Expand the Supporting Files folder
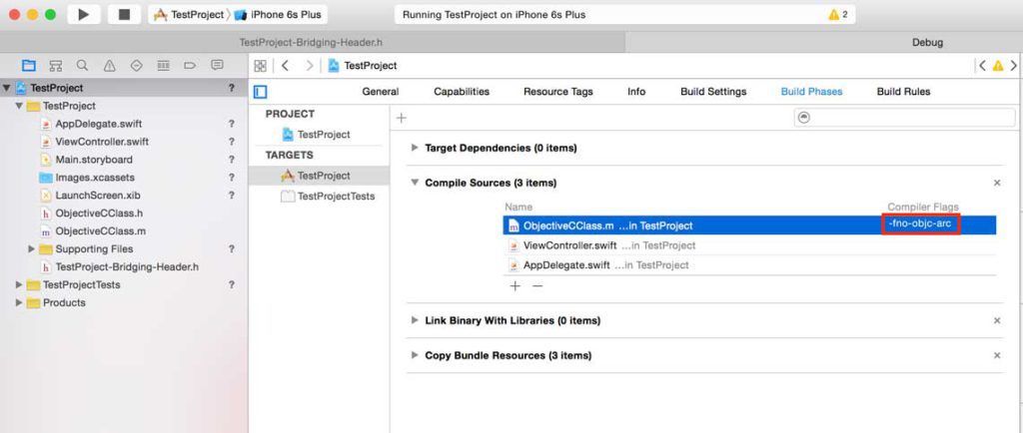This screenshot has width=1023, height=433. tap(31, 248)
